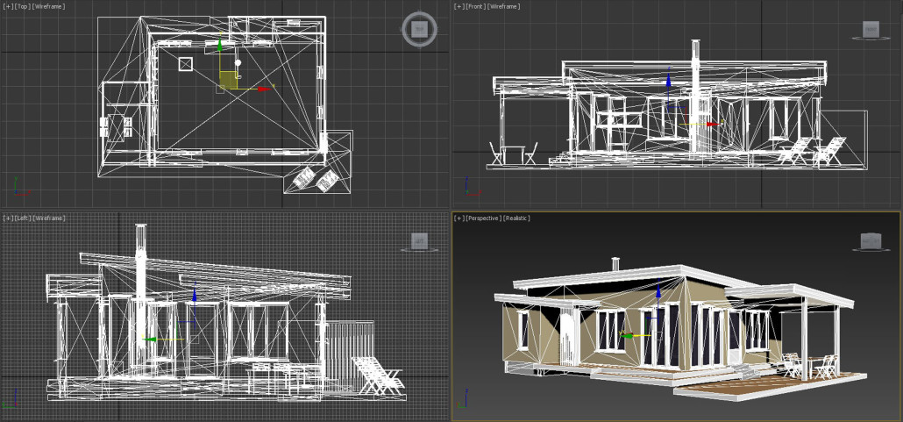The image size is (903, 422).
Task: Open the Top viewport's [Wireframe] shading menu
Action: (48, 6)
